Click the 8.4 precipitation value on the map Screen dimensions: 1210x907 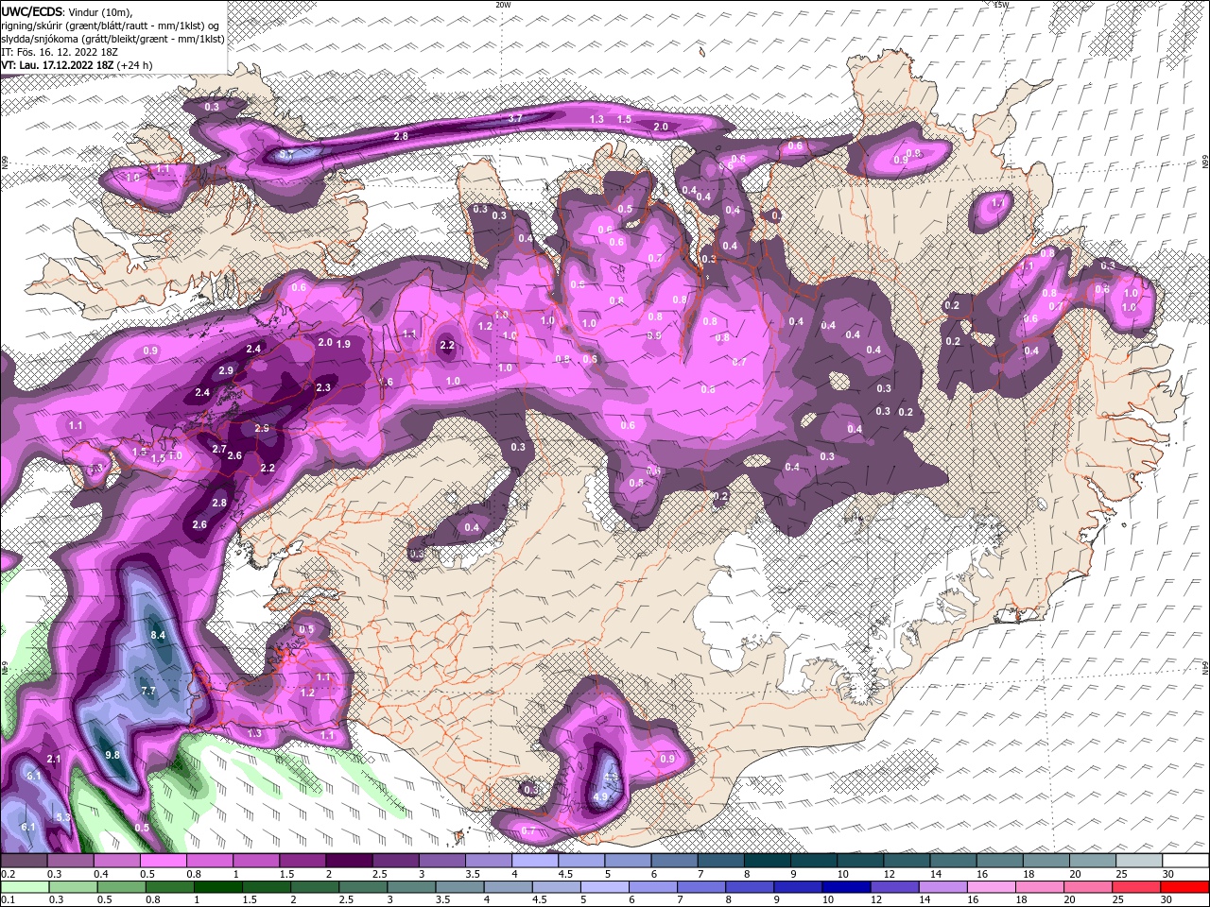(158, 636)
